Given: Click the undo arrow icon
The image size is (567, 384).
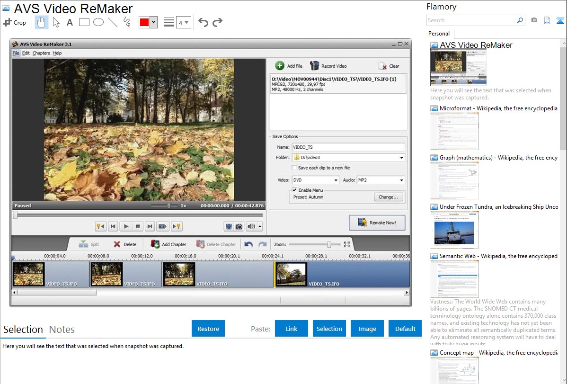Looking at the screenshot, I should [203, 22].
